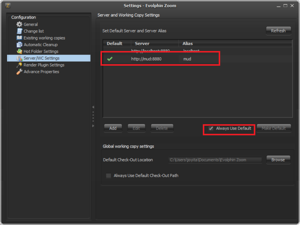Click the Hot Folder Settings icon

pos(19,51)
